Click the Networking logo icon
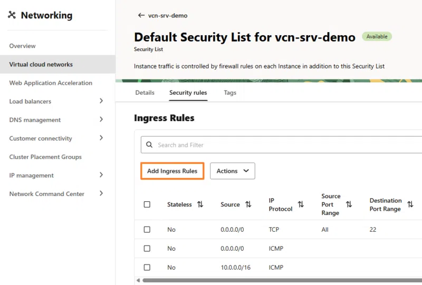This screenshot has height=285, width=422. 12,15
